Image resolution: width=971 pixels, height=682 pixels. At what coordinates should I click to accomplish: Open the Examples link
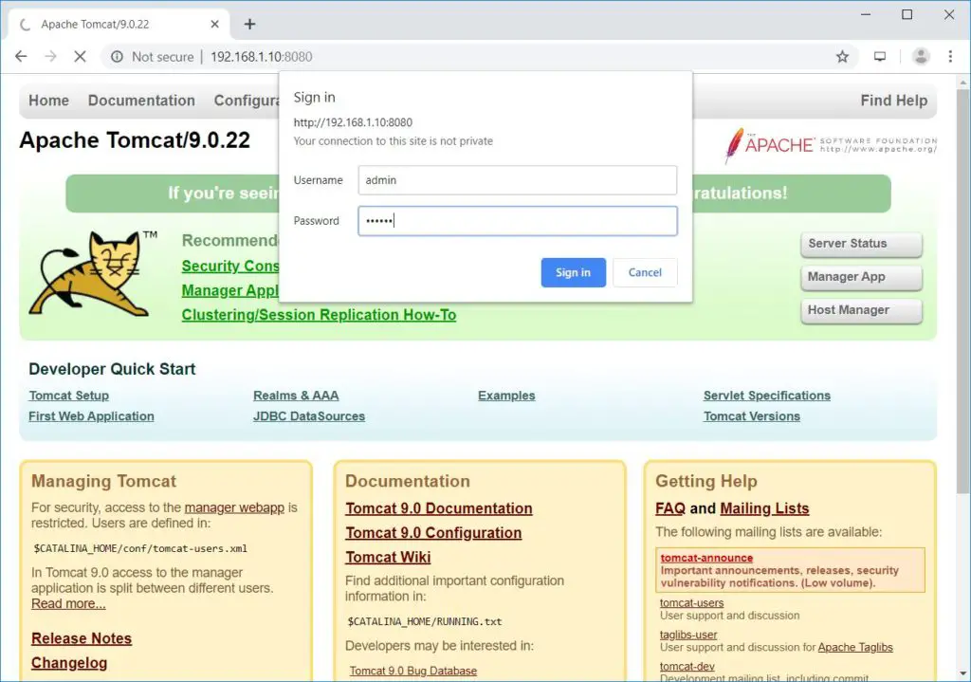click(506, 396)
